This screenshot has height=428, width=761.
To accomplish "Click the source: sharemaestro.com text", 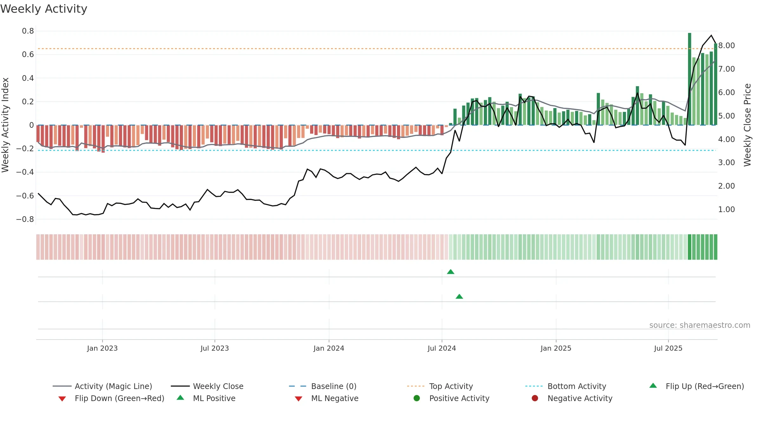I will coord(699,325).
